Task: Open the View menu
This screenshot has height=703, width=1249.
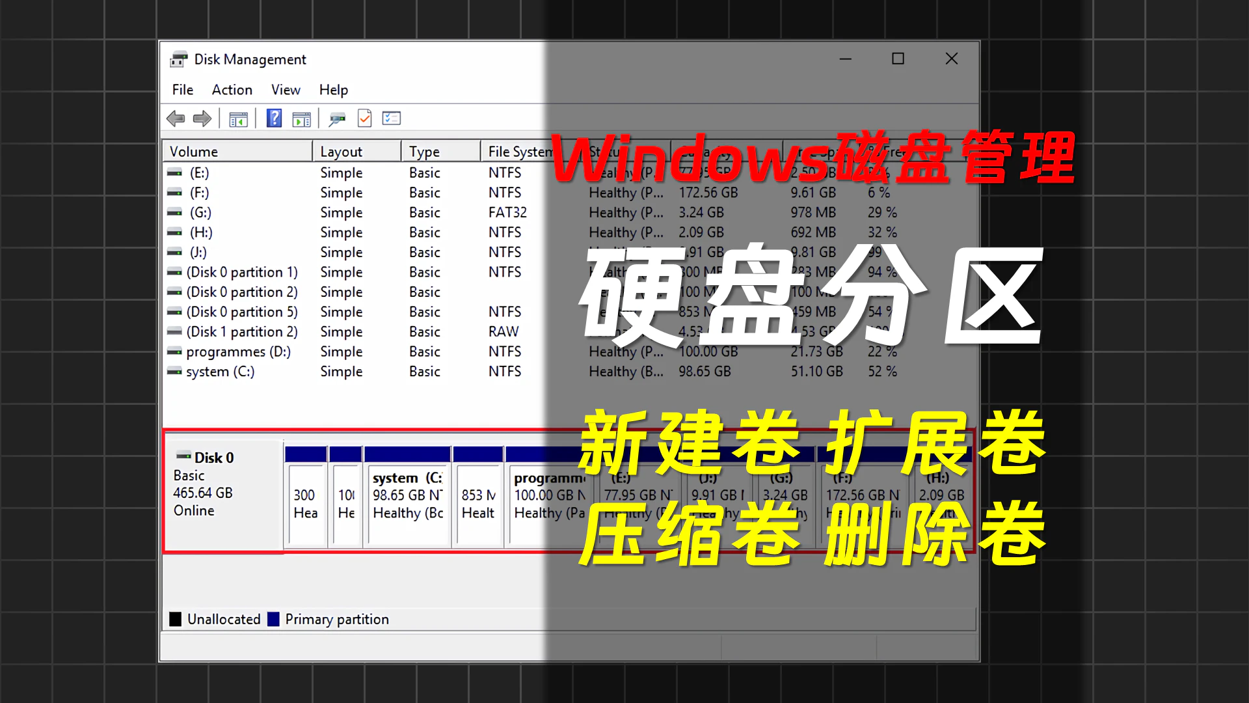Action: (286, 89)
